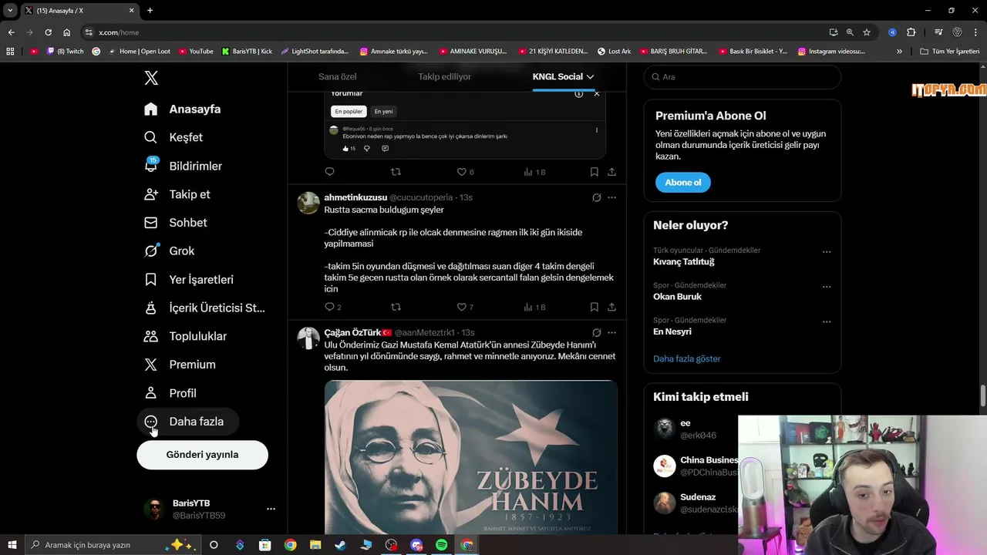Reply to ahmetinkuzusu's post
Image resolution: width=987 pixels, height=555 pixels.
click(x=330, y=307)
